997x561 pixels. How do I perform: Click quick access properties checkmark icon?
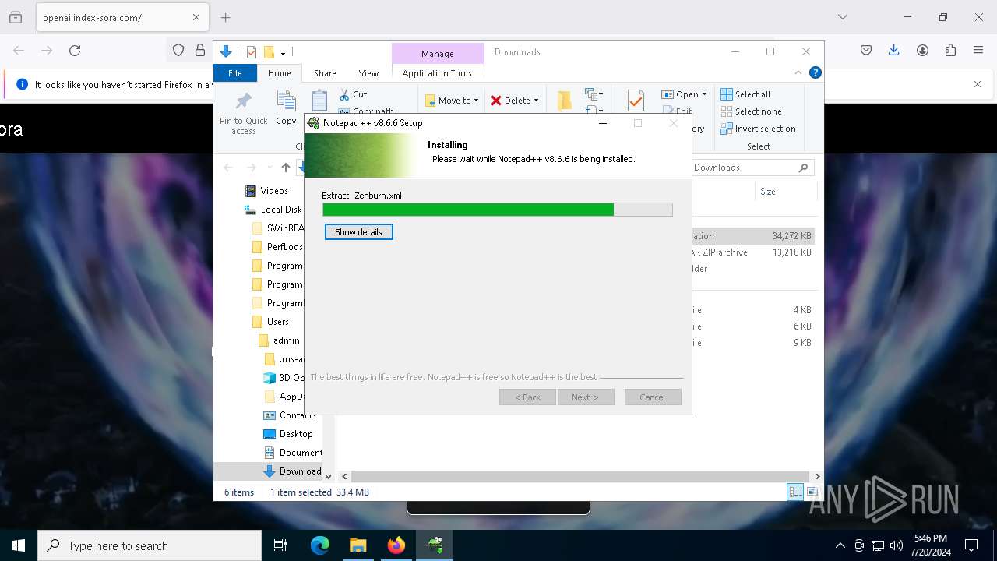tap(251, 52)
